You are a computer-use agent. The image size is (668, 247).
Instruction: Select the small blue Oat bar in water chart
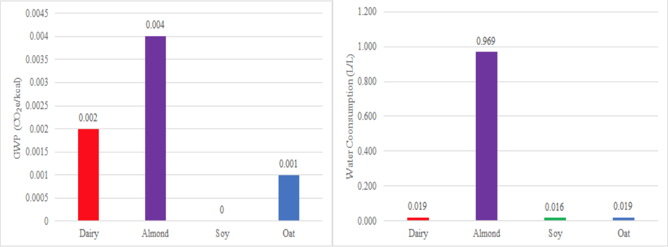click(624, 219)
